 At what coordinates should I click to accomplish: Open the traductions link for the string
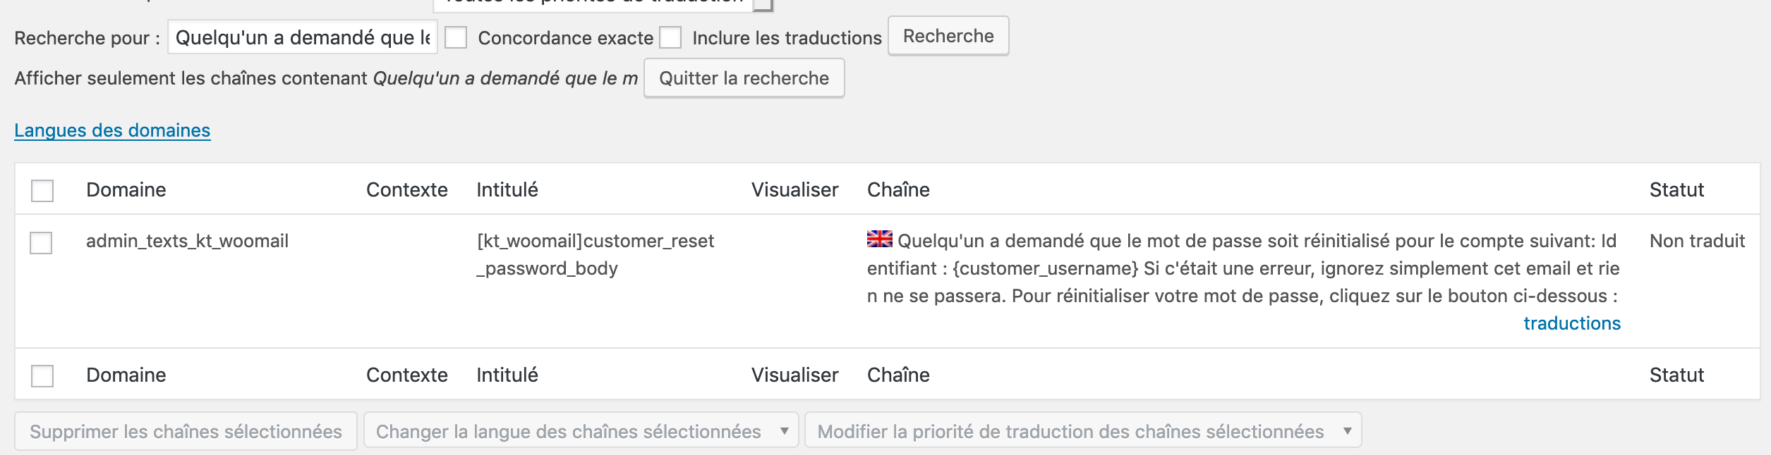tap(1571, 323)
